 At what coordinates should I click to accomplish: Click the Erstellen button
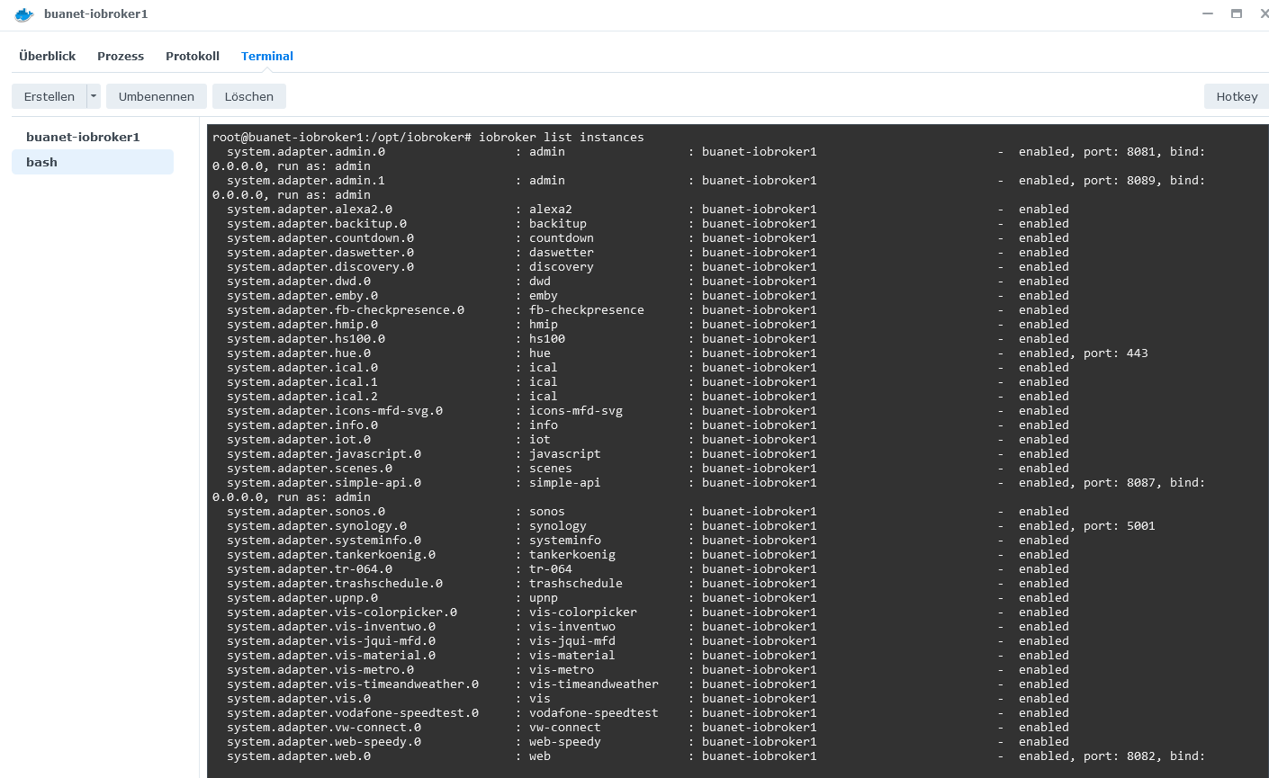click(49, 96)
